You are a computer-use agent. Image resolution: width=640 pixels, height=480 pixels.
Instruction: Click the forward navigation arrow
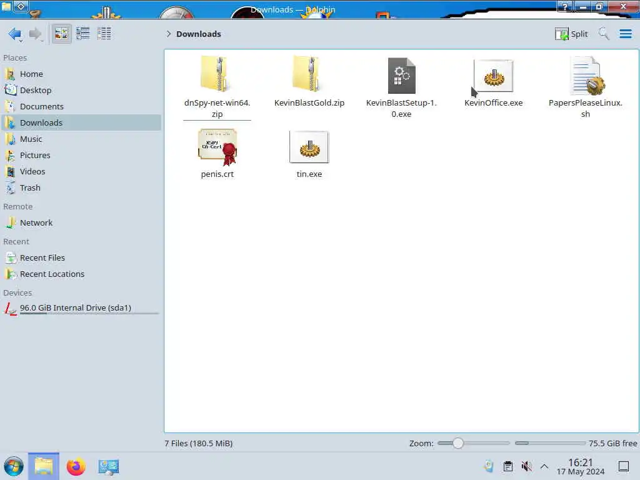[x=36, y=34]
